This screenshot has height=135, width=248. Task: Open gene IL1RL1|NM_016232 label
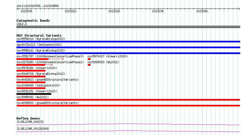[x=30, y=122]
